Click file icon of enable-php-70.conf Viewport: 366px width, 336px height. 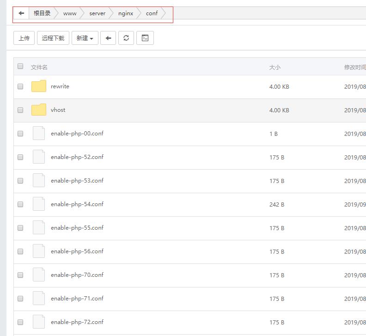point(39,275)
